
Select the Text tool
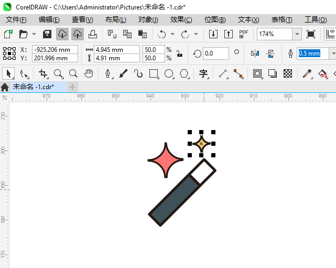point(203,74)
